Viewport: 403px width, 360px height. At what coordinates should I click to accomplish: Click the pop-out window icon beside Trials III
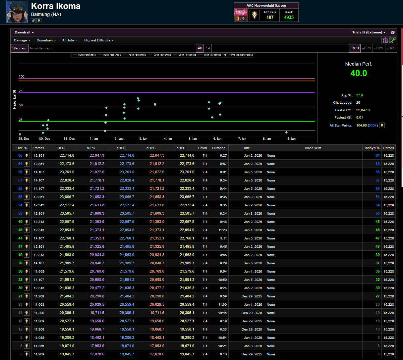tap(393, 32)
